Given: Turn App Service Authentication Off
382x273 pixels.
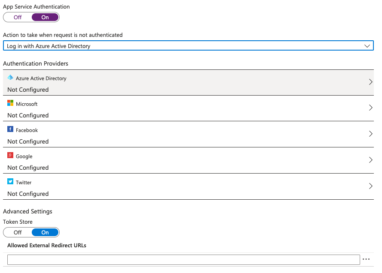Looking at the screenshot, I should click(x=18, y=17).
